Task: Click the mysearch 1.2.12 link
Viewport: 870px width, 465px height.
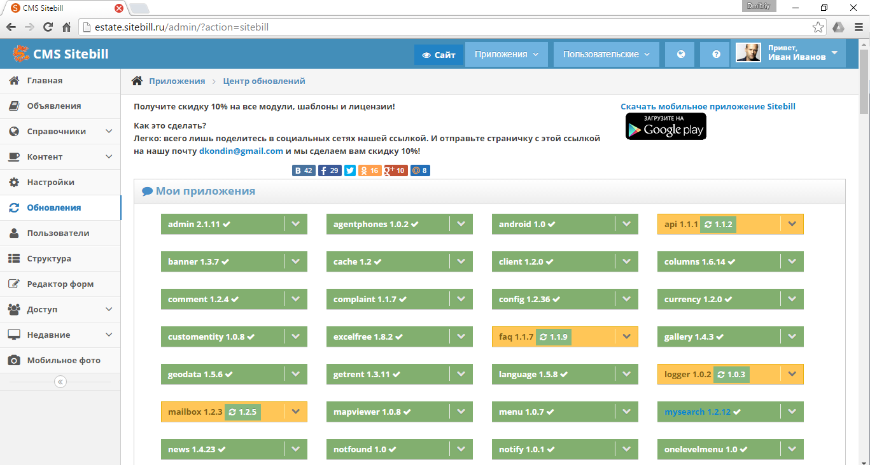Action: (x=698, y=412)
